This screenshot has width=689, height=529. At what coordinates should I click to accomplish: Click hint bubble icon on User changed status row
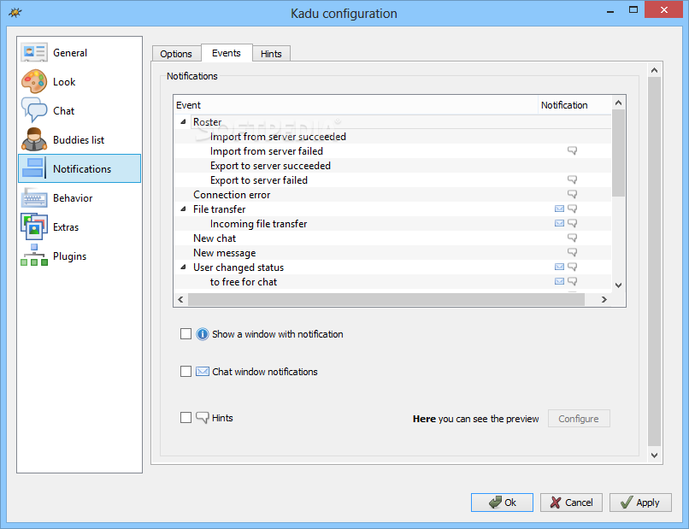[572, 267]
